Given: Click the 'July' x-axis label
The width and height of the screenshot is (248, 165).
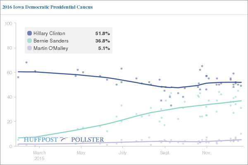Looking at the screenshot, I should [122, 153].
